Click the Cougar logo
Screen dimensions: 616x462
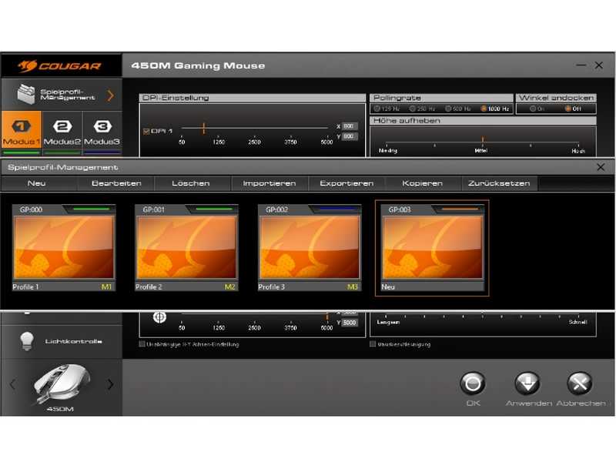tap(59, 66)
